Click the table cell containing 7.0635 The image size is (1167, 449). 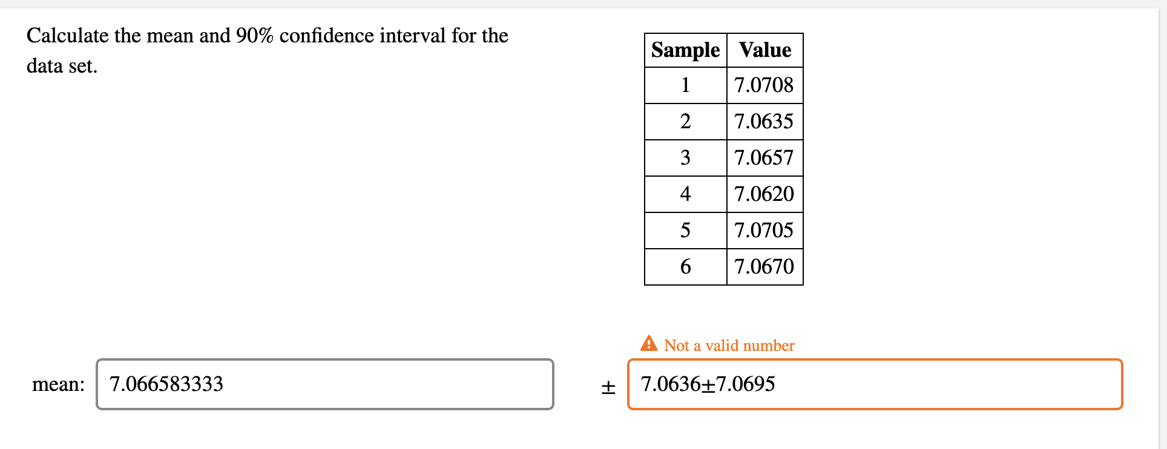[x=763, y=122]
